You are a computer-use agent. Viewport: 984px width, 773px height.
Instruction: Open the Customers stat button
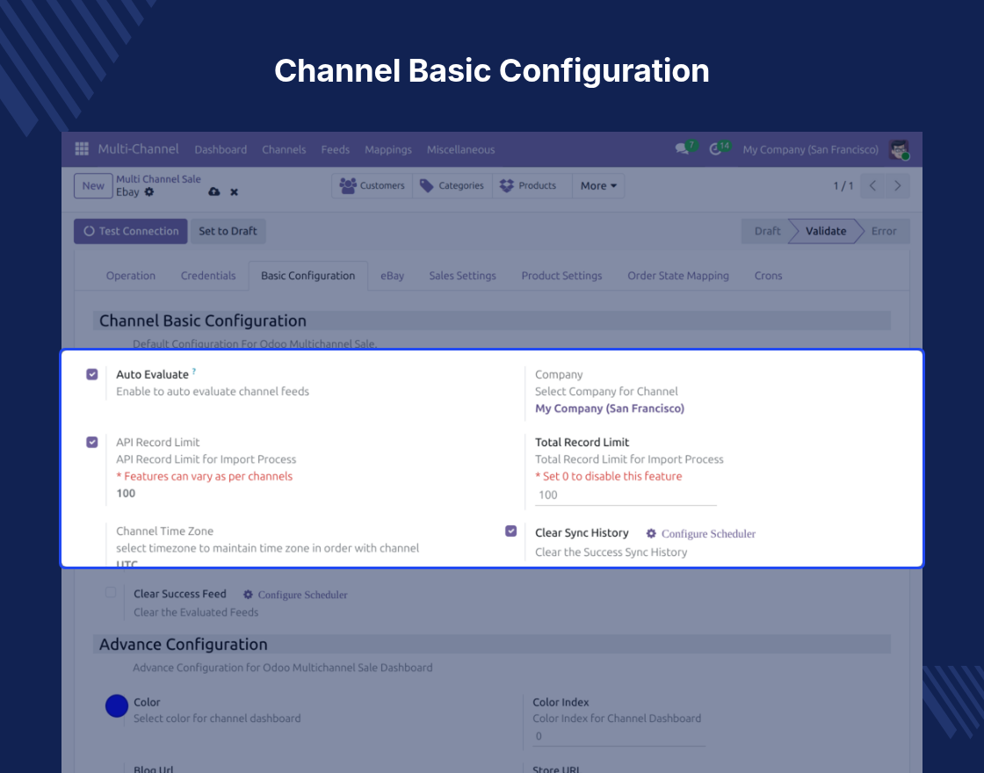[x=373, y=185]
